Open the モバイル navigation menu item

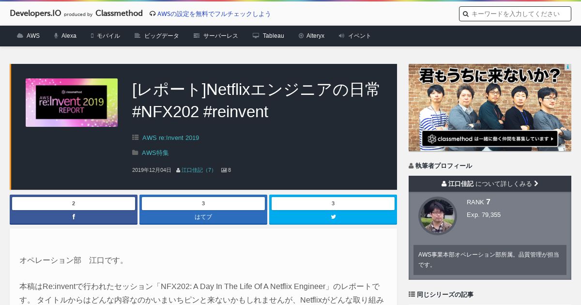pos(108,36)
